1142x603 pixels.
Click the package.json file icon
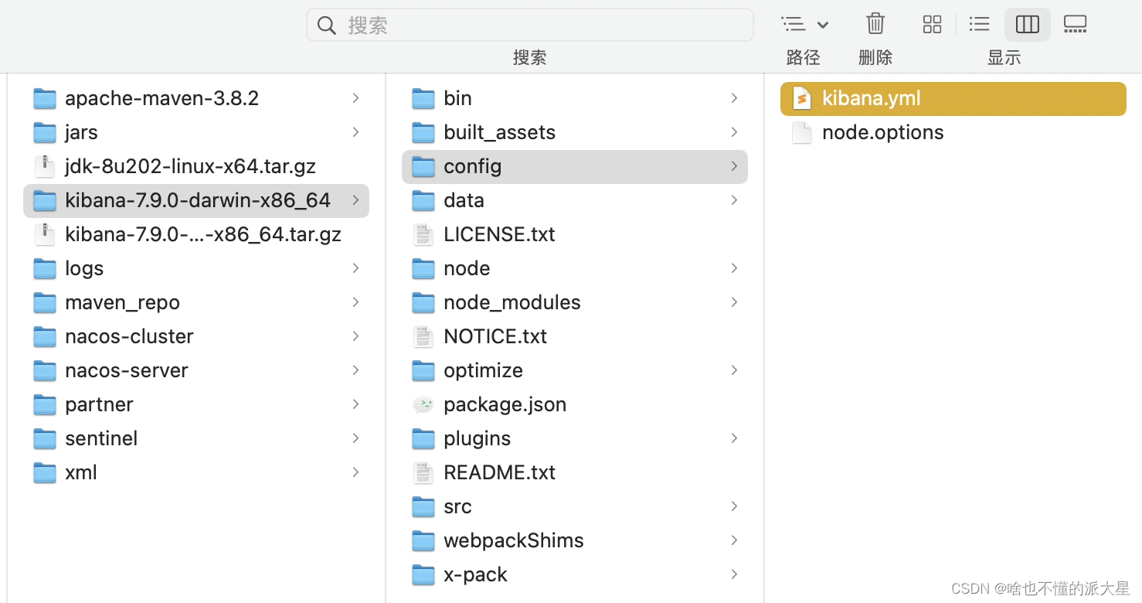click(423, 404)
